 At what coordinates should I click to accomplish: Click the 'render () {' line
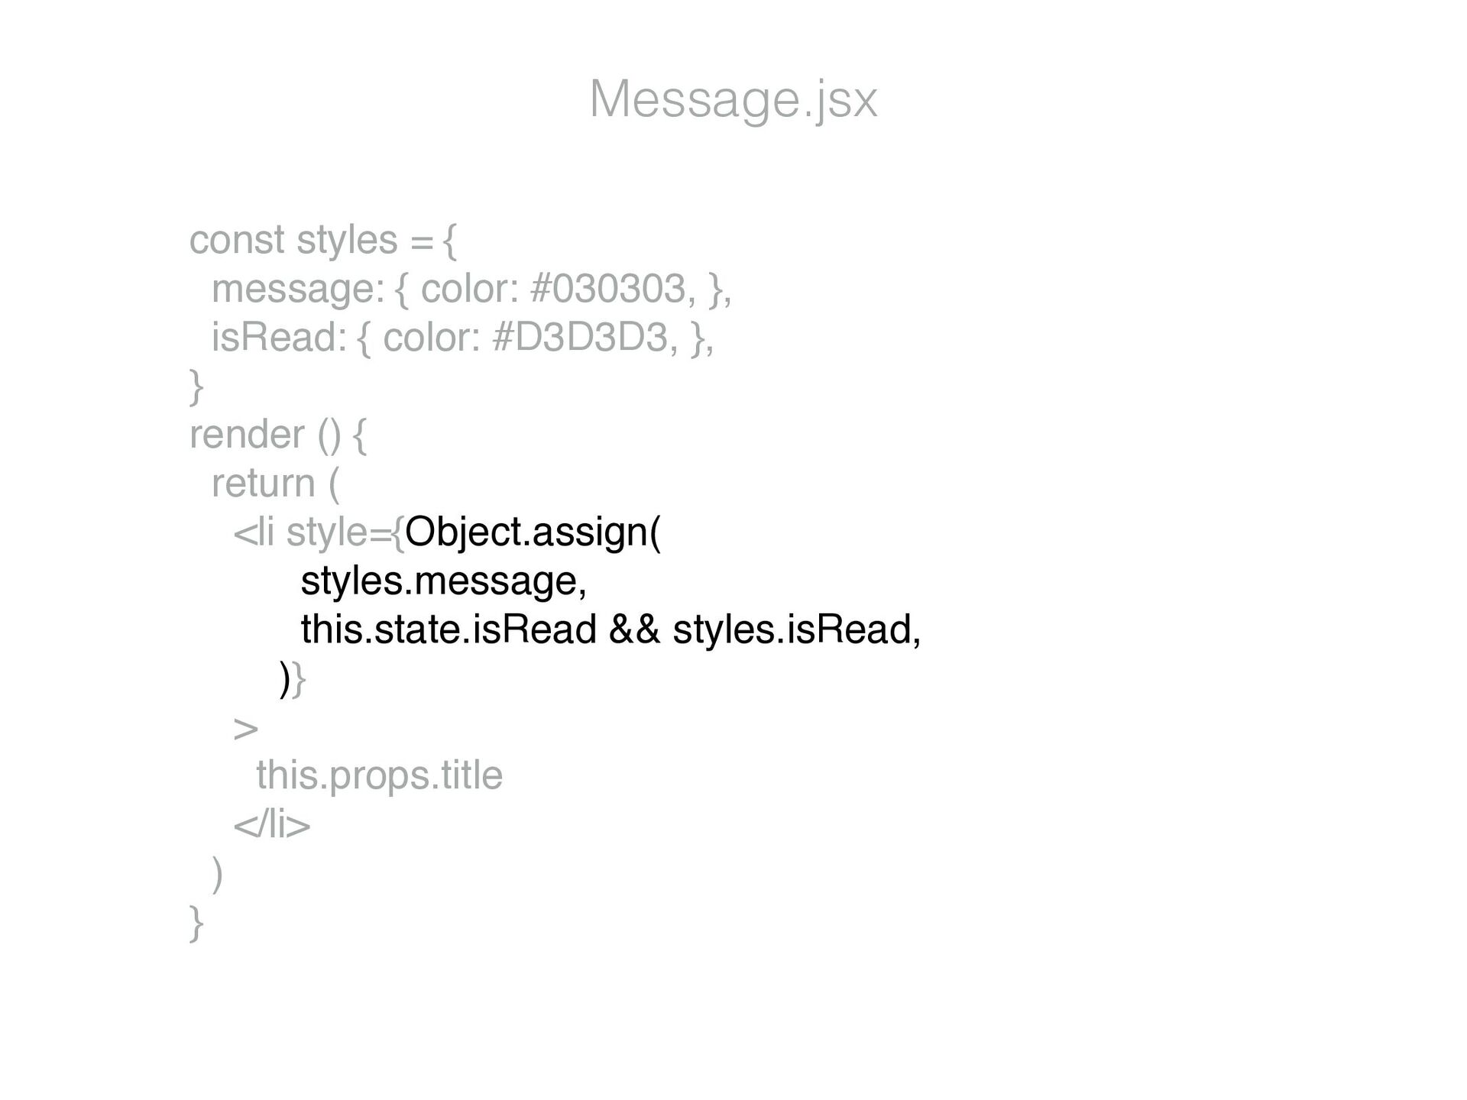[x=278, y=435]
